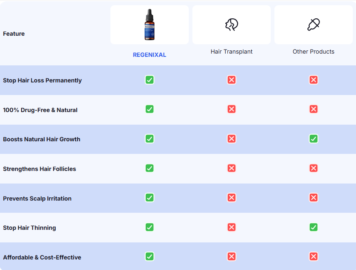Click Regenixal checkmark for Stop Hair Loss Permanently
This screenshot has width=356, height=270.
[149, 80]
